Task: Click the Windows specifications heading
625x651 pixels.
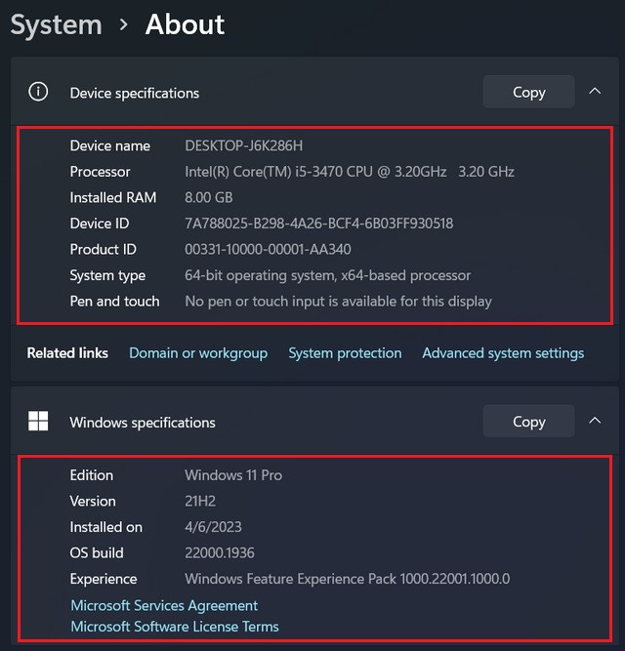Action: pyautogui.click(x=143, y=423)
